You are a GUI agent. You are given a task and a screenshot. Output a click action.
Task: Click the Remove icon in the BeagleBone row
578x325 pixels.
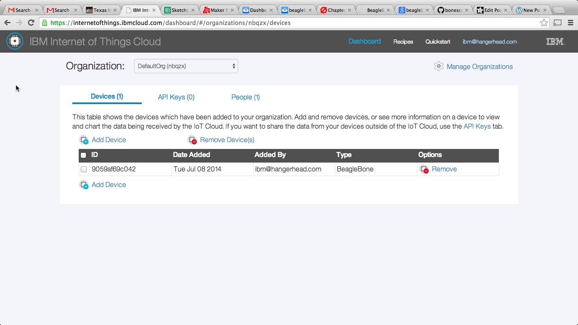424,169
